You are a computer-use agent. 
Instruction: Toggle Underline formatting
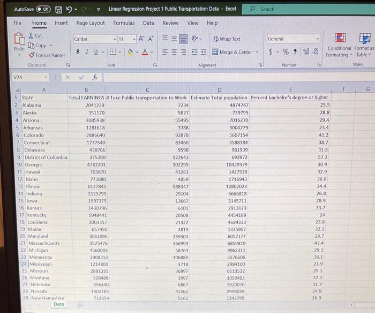[x=96, y=52]
